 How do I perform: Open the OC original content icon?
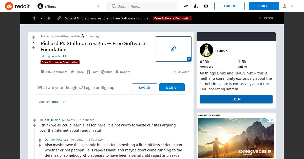(206, 6)
